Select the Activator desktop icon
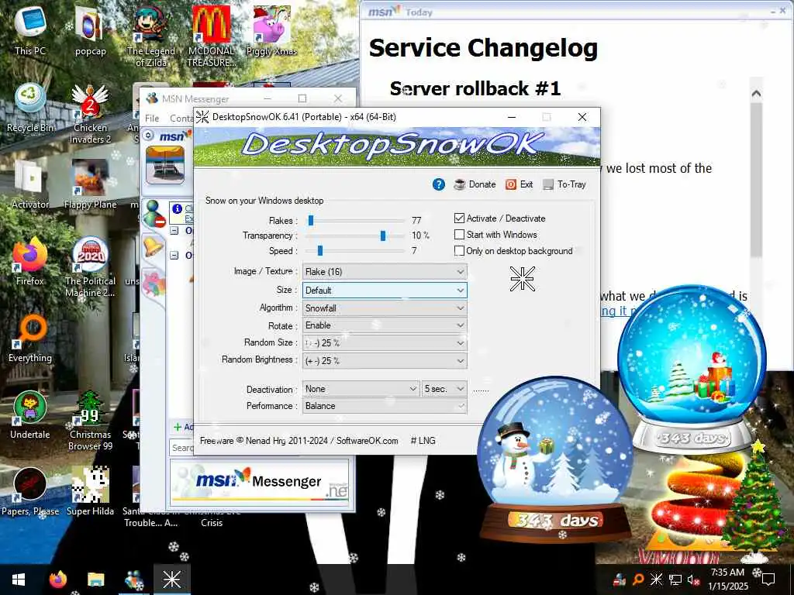Screen dimensions: 794x595 point(30,184)
